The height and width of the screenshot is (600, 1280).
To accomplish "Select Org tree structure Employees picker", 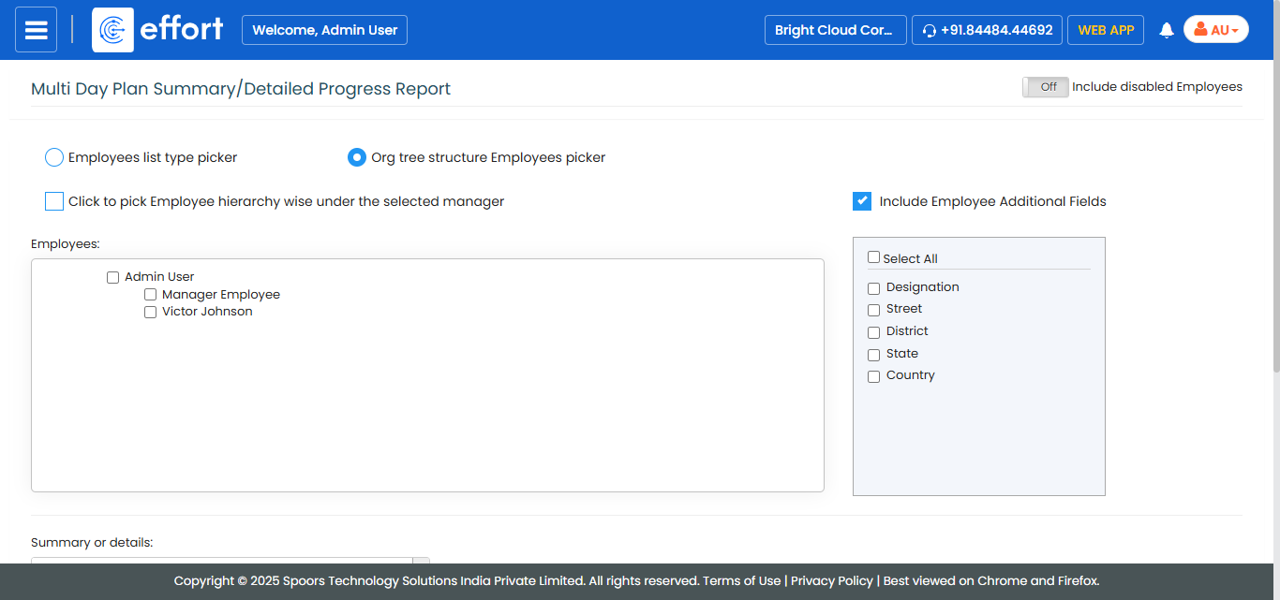I will (357, 157).
